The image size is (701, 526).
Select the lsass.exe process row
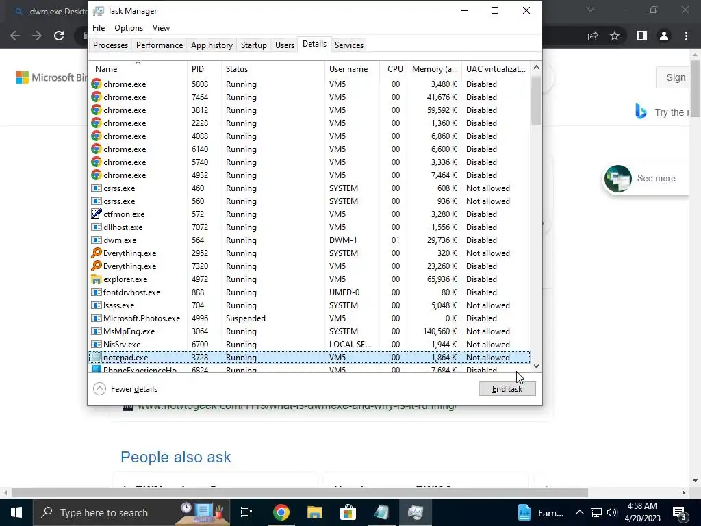309,305
